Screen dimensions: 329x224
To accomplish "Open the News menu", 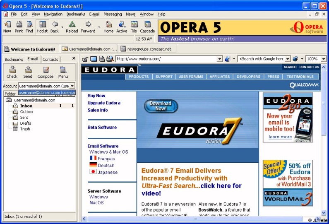I will tap(131, 14).
